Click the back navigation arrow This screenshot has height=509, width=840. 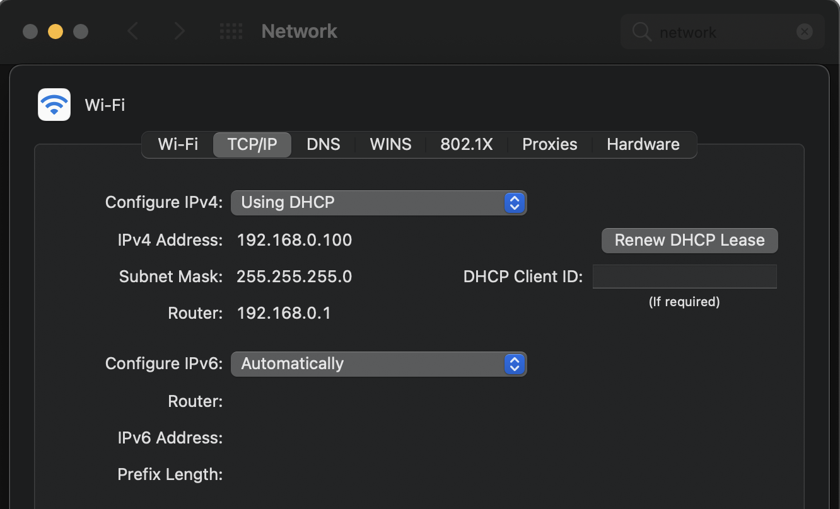pos(132,31)
